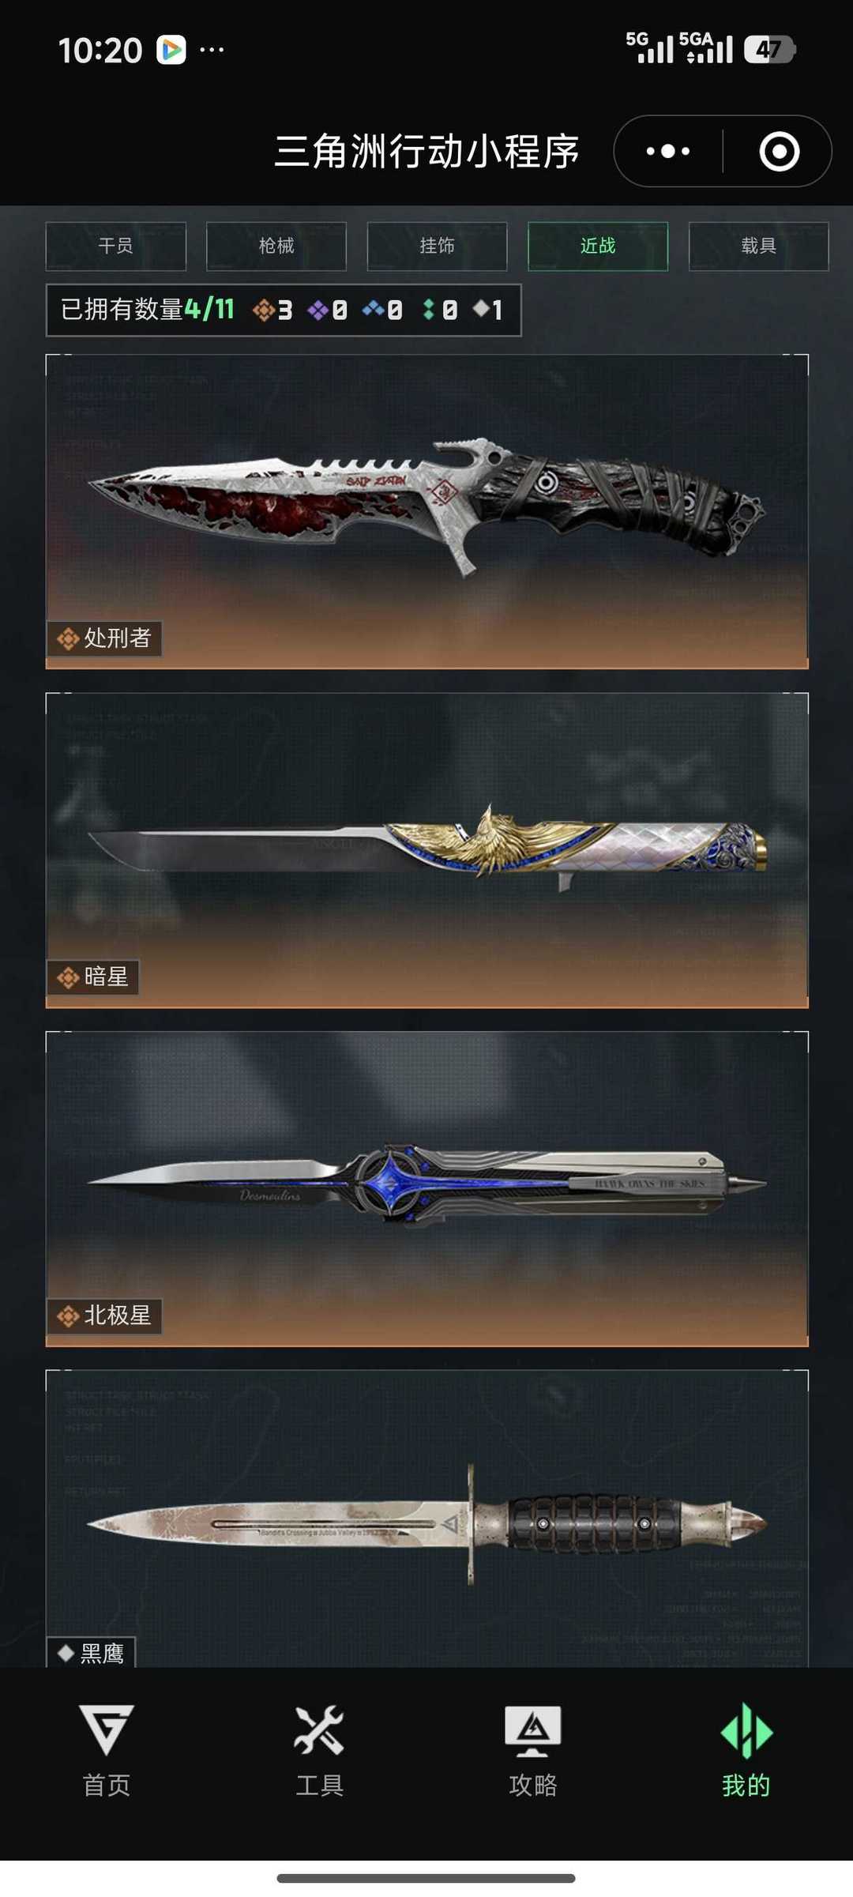Open the 暗星 knife skin card
Screen dimensions: 853x1897
pyautogui.click(x=427, y=850)
